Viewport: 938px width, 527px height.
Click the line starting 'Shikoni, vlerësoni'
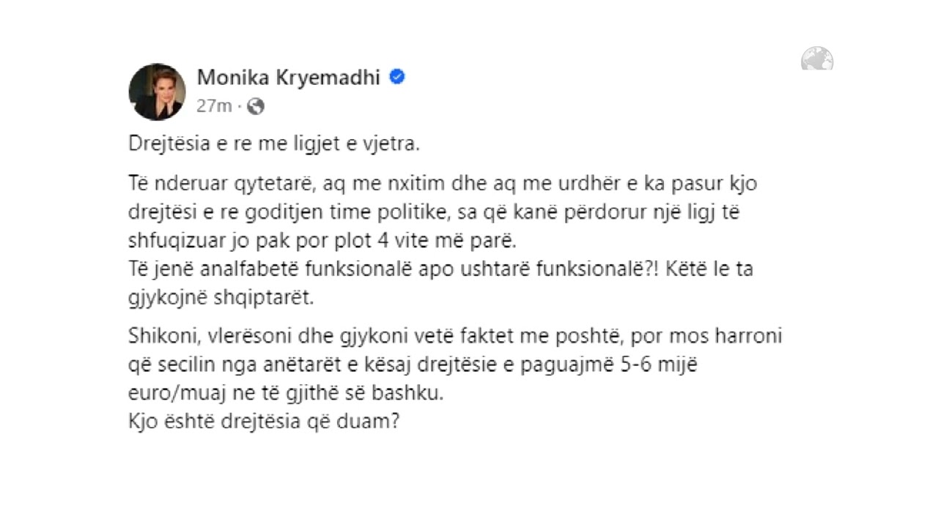[x=455, y=337]
